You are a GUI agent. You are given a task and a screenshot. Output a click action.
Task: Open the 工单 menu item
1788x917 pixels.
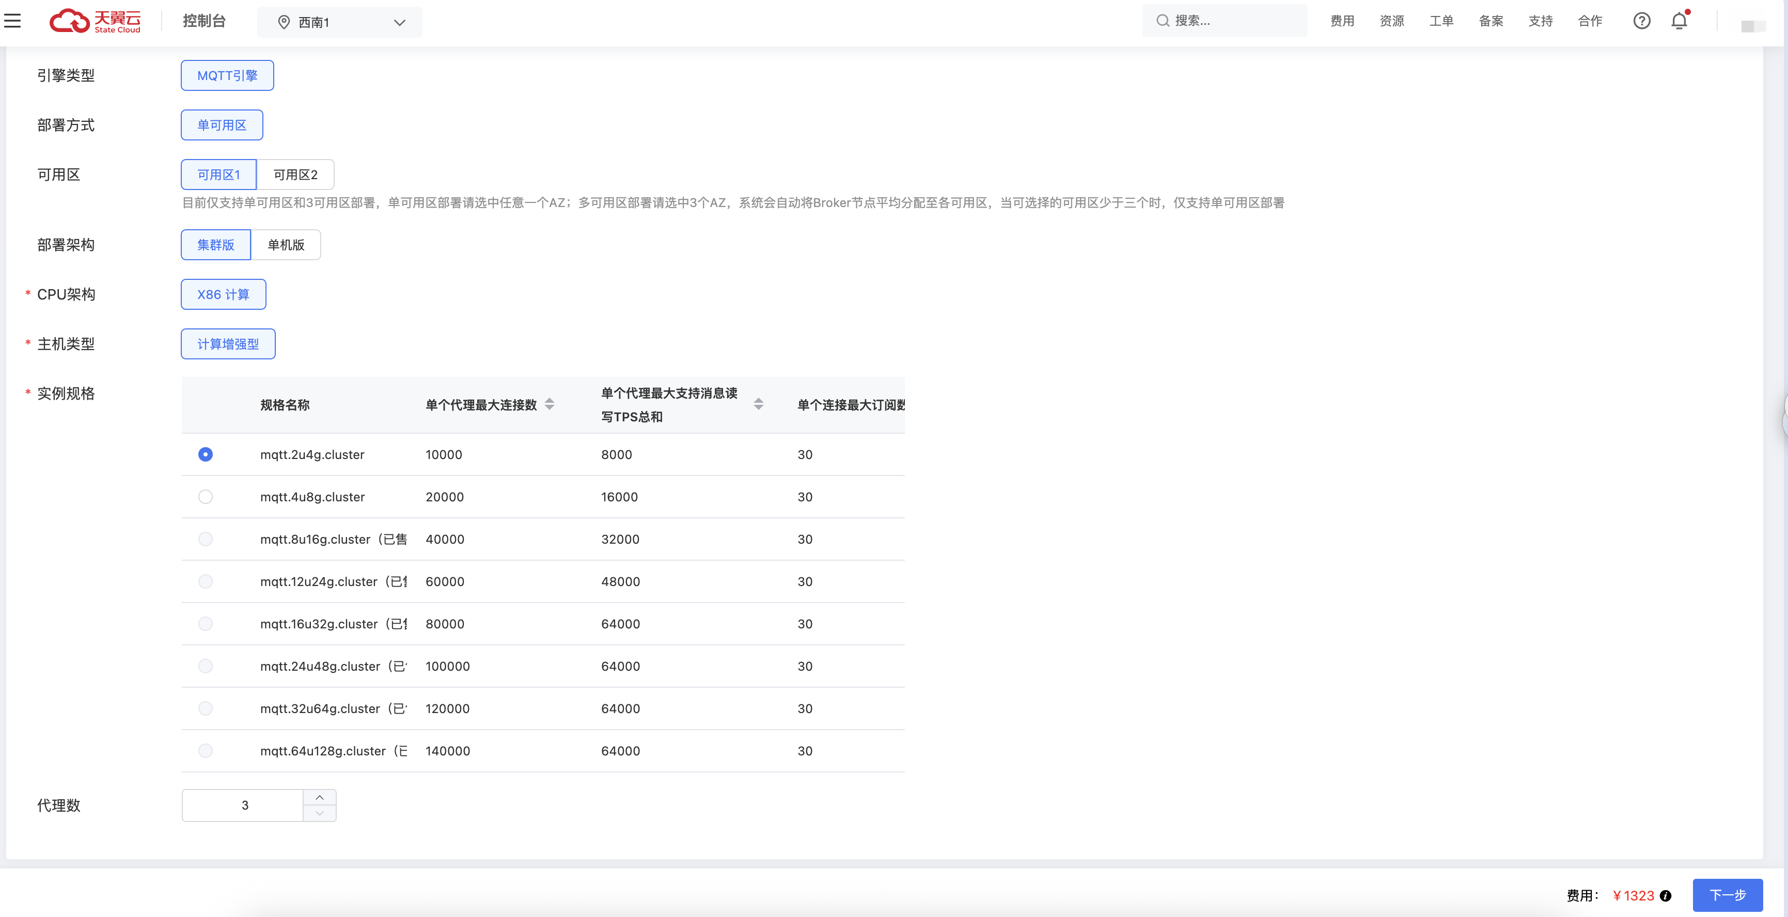coord(1441,21)
